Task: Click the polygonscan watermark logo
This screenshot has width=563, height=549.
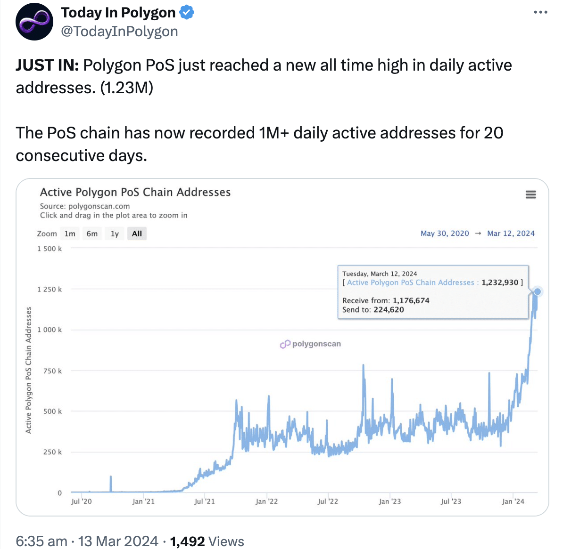Action: [x=310, y=344]
